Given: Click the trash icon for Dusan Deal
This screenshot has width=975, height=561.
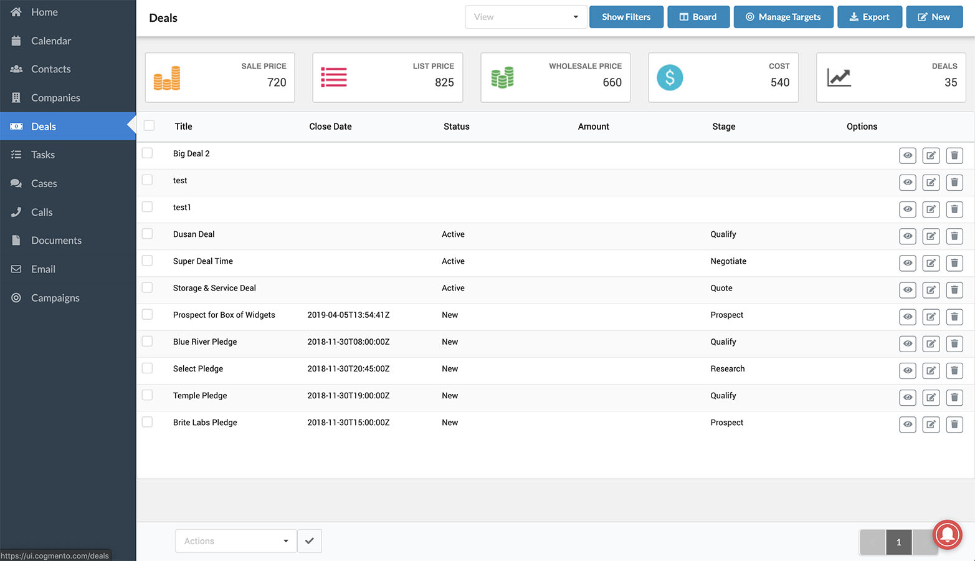Looking at the screenshot, I should pyautogui.click(x=954, y=236).
